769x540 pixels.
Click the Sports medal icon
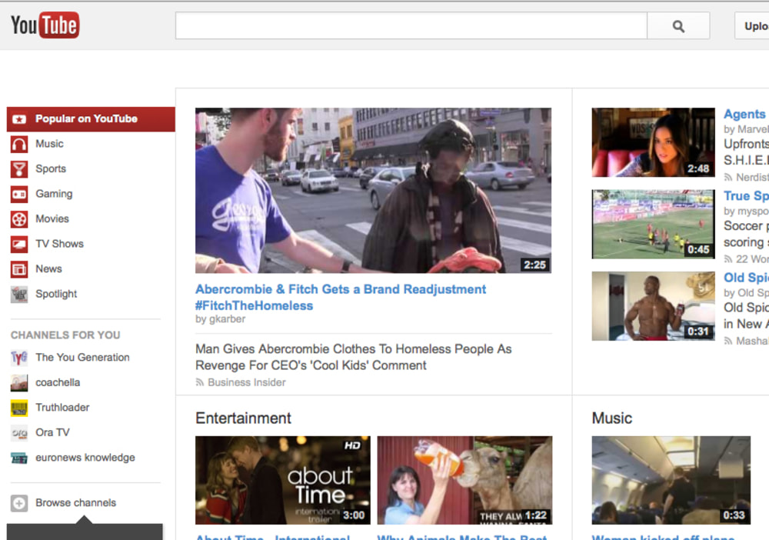tap(19, 169)
